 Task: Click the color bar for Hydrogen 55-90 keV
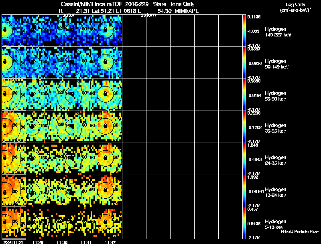(244, 95)
